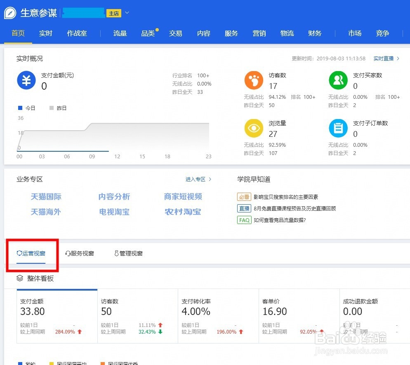Select the 成功退款金额 0.00 metric card
The width and height of the screenshot is (410, 365).
point(375,316)
